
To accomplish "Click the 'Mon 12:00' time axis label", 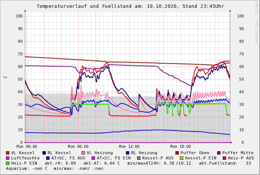I will (129, 146).
